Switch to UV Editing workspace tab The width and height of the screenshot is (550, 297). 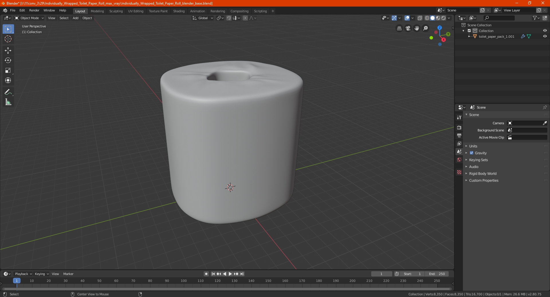(136, 11)
